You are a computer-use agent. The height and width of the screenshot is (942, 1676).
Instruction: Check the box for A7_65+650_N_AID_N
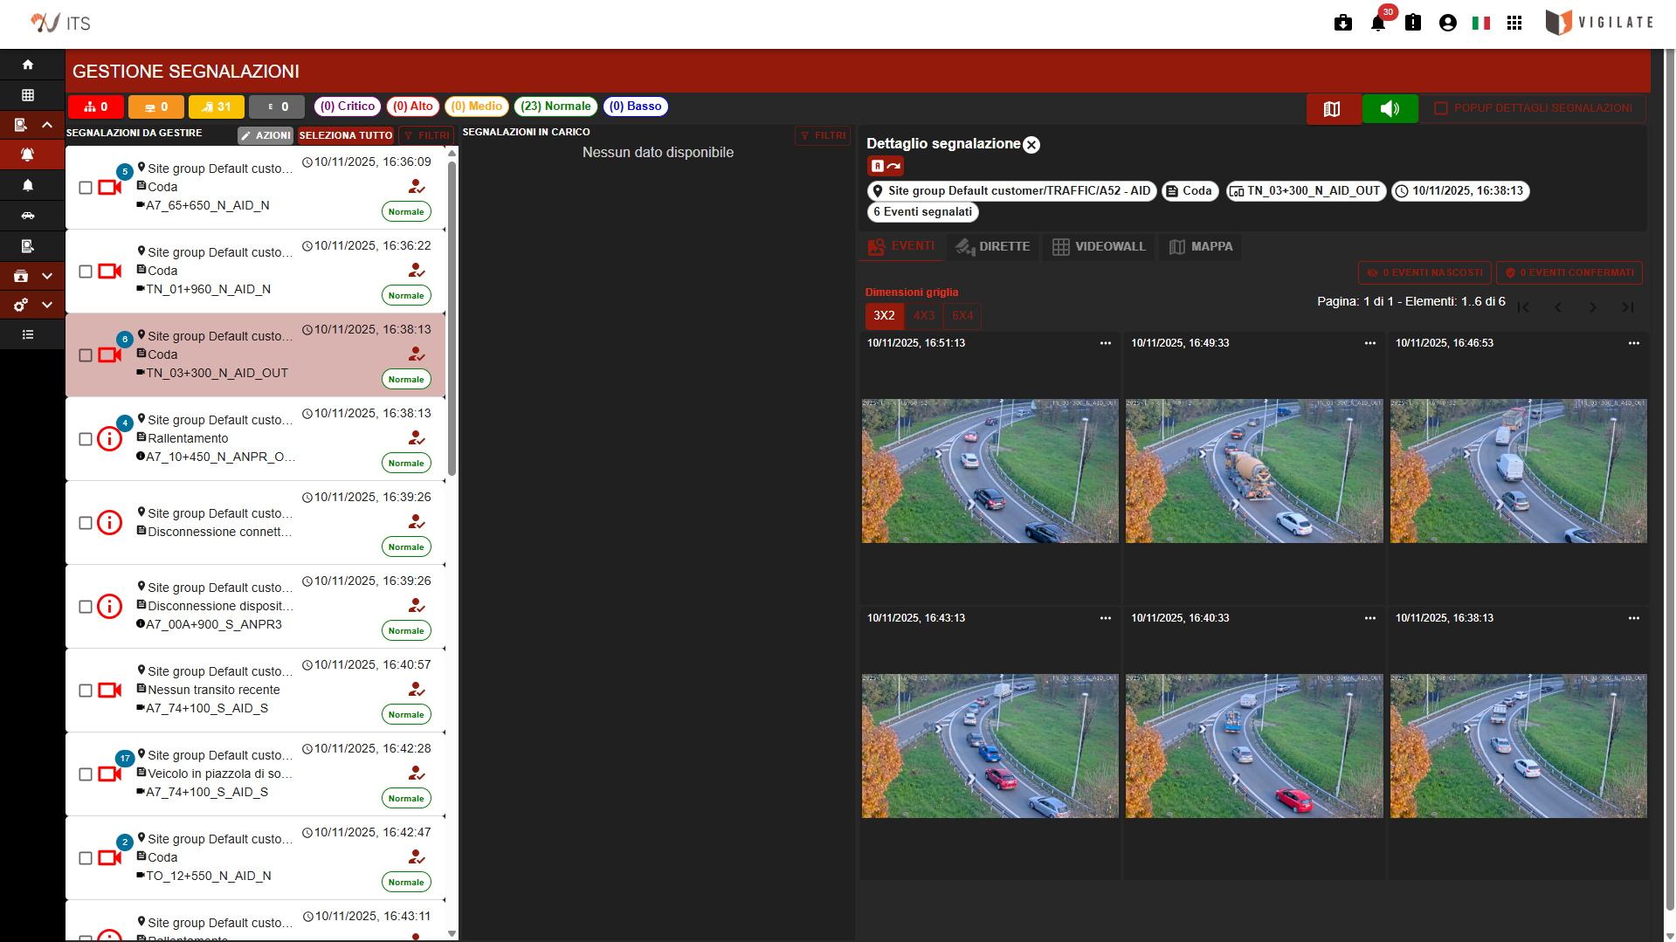pyautogui.click(x=86, y=188)
